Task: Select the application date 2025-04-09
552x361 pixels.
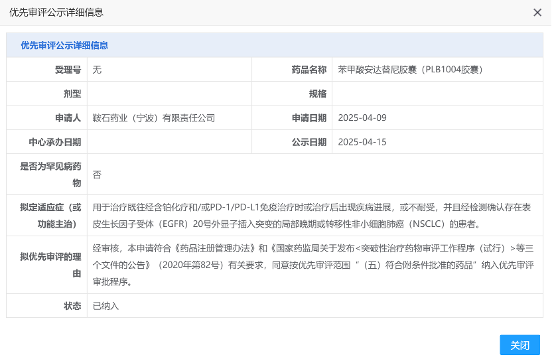Action: [362, 117]
